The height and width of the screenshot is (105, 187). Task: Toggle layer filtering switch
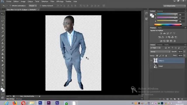(185, 48)
